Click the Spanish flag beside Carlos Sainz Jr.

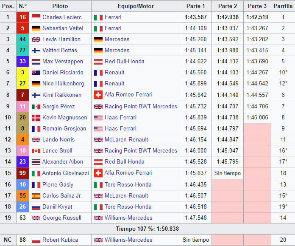pos(36,196)
